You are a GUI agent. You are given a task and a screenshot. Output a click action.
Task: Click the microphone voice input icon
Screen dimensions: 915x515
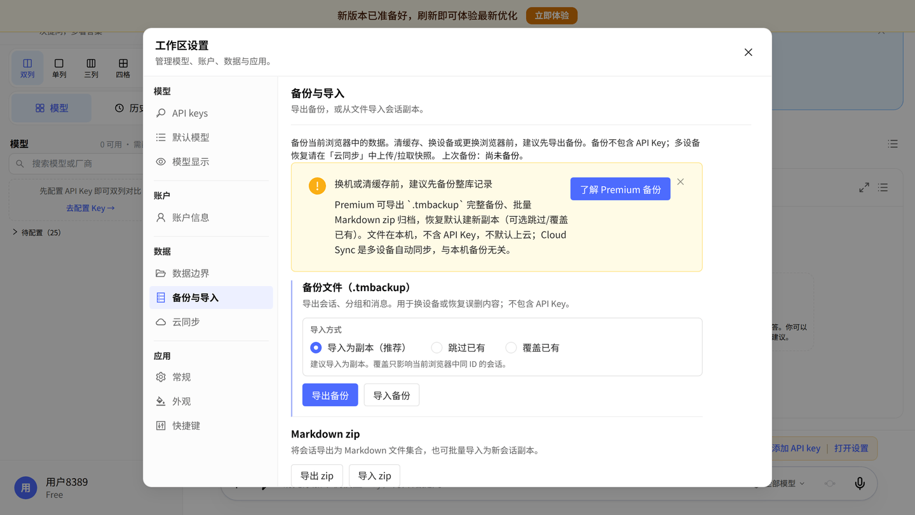[860, 483]
